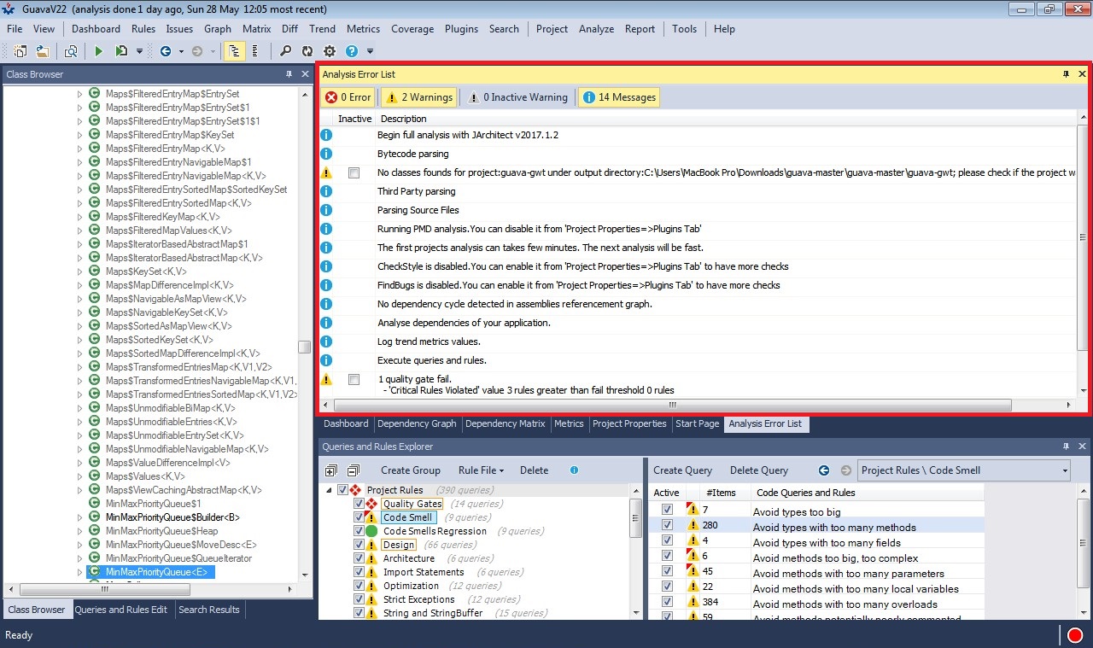Click the new project toolbar icon

(20, 51)
